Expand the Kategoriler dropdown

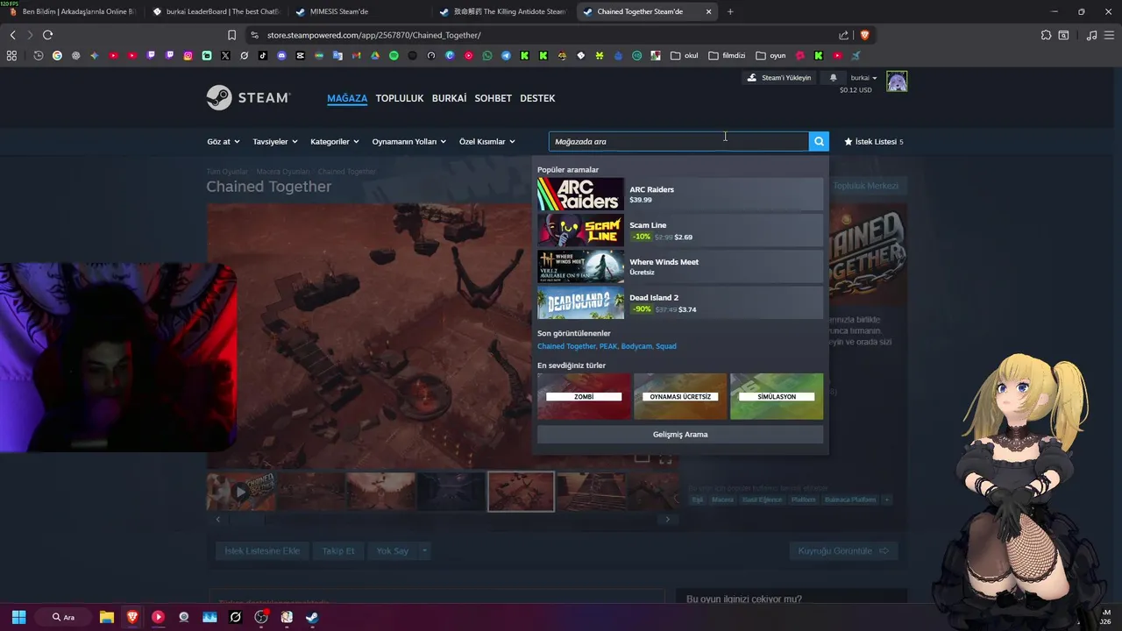[x=335, y=141]
